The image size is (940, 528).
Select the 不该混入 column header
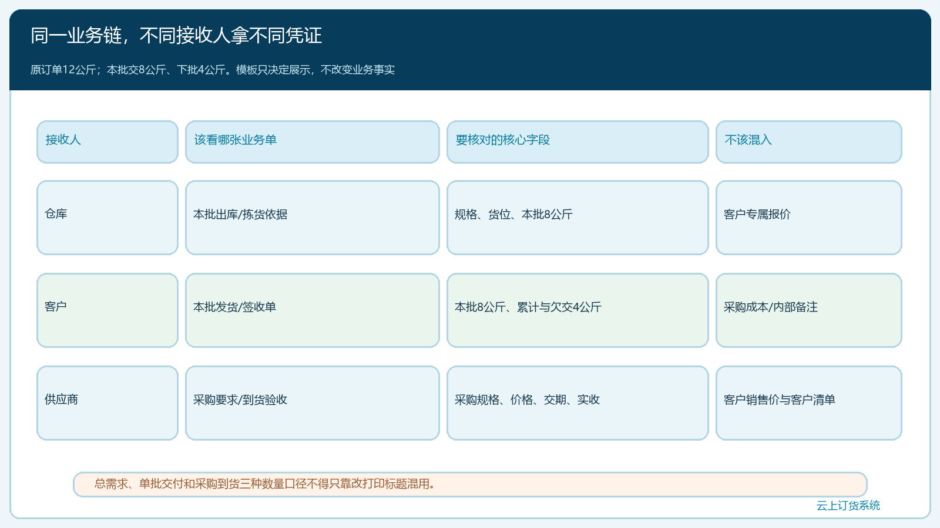click(809, 142)
